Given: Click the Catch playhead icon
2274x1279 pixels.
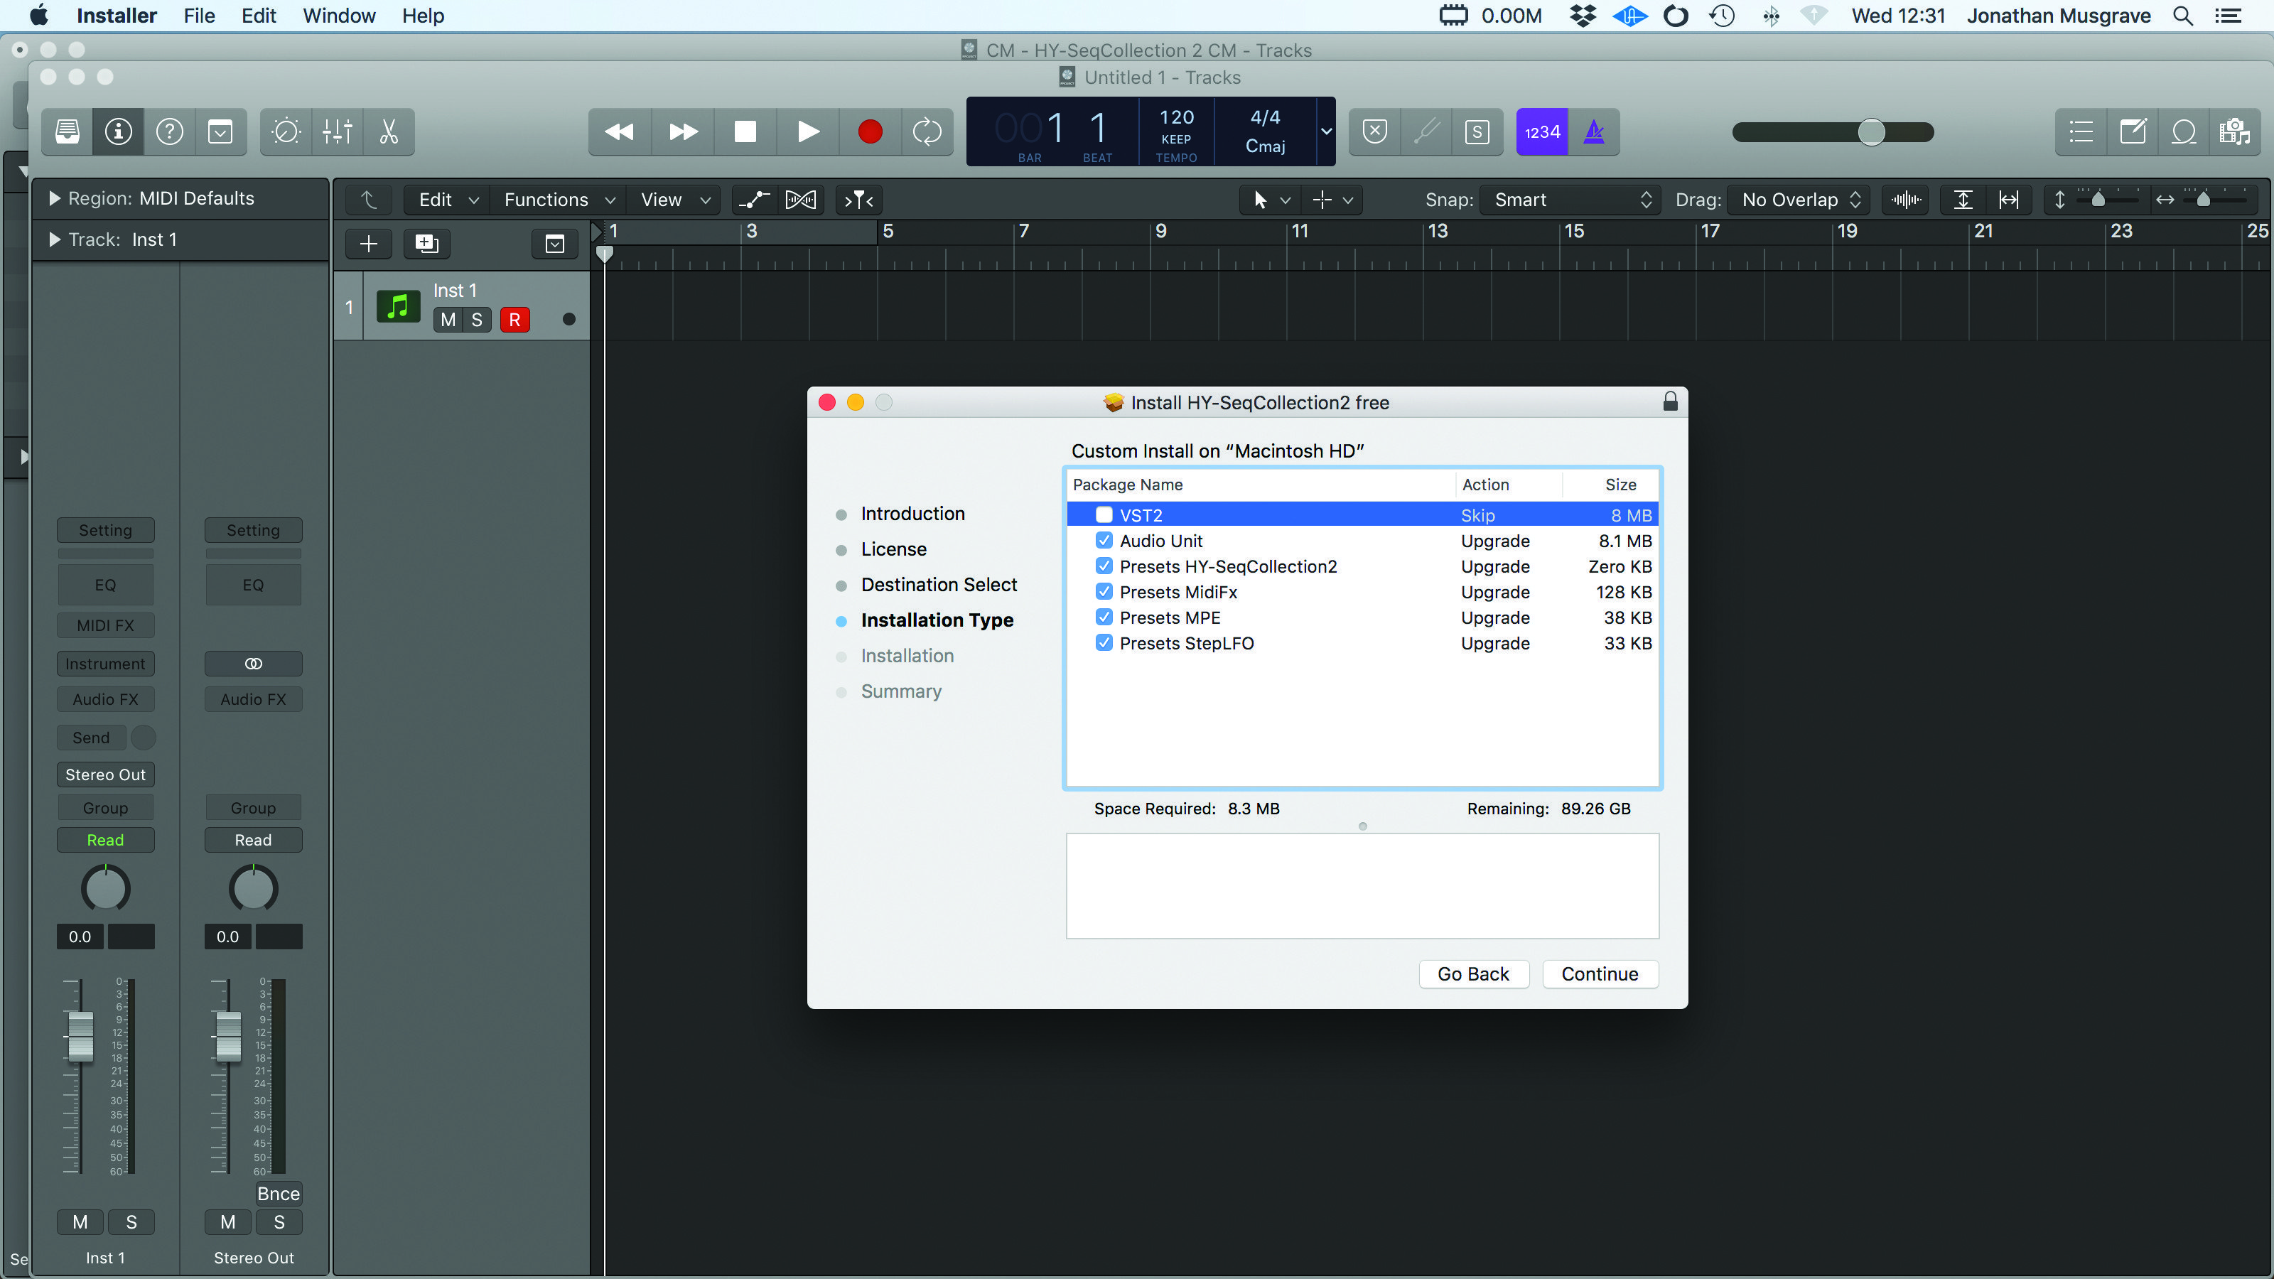Looking at the screenshot, I should coord(859,200).
